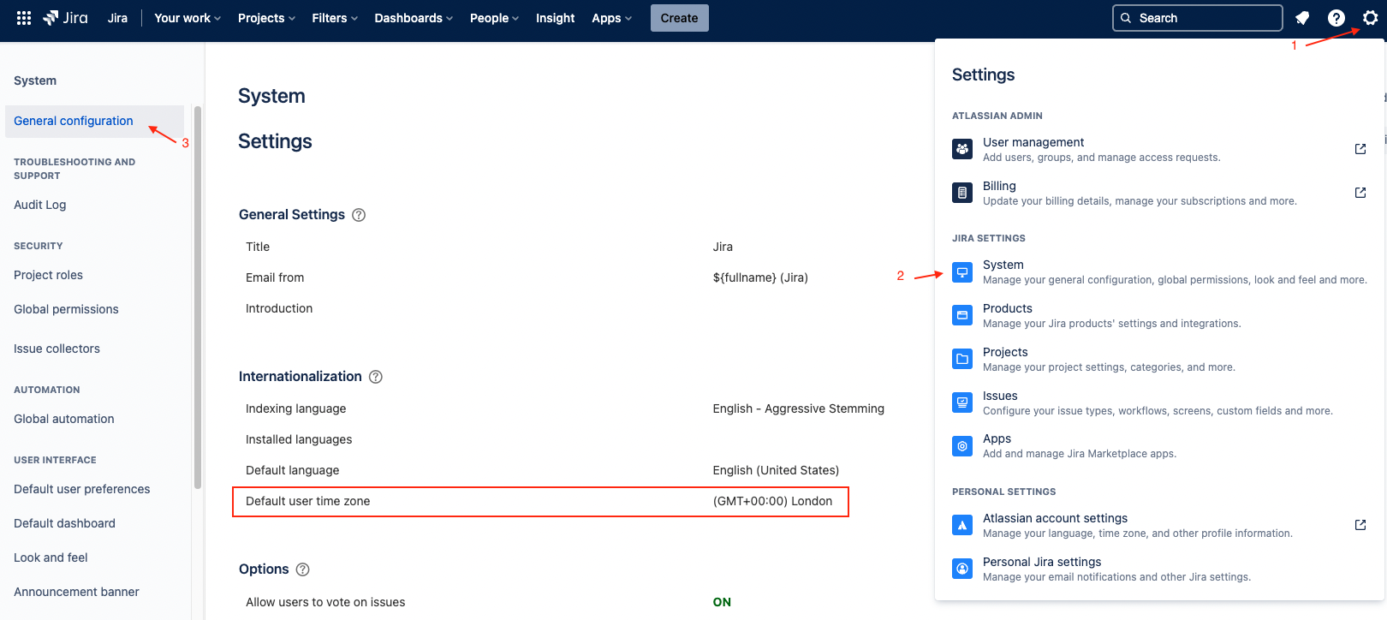Click the Projects folder icon
1387x620 pixels.
[x=962, y=359]
